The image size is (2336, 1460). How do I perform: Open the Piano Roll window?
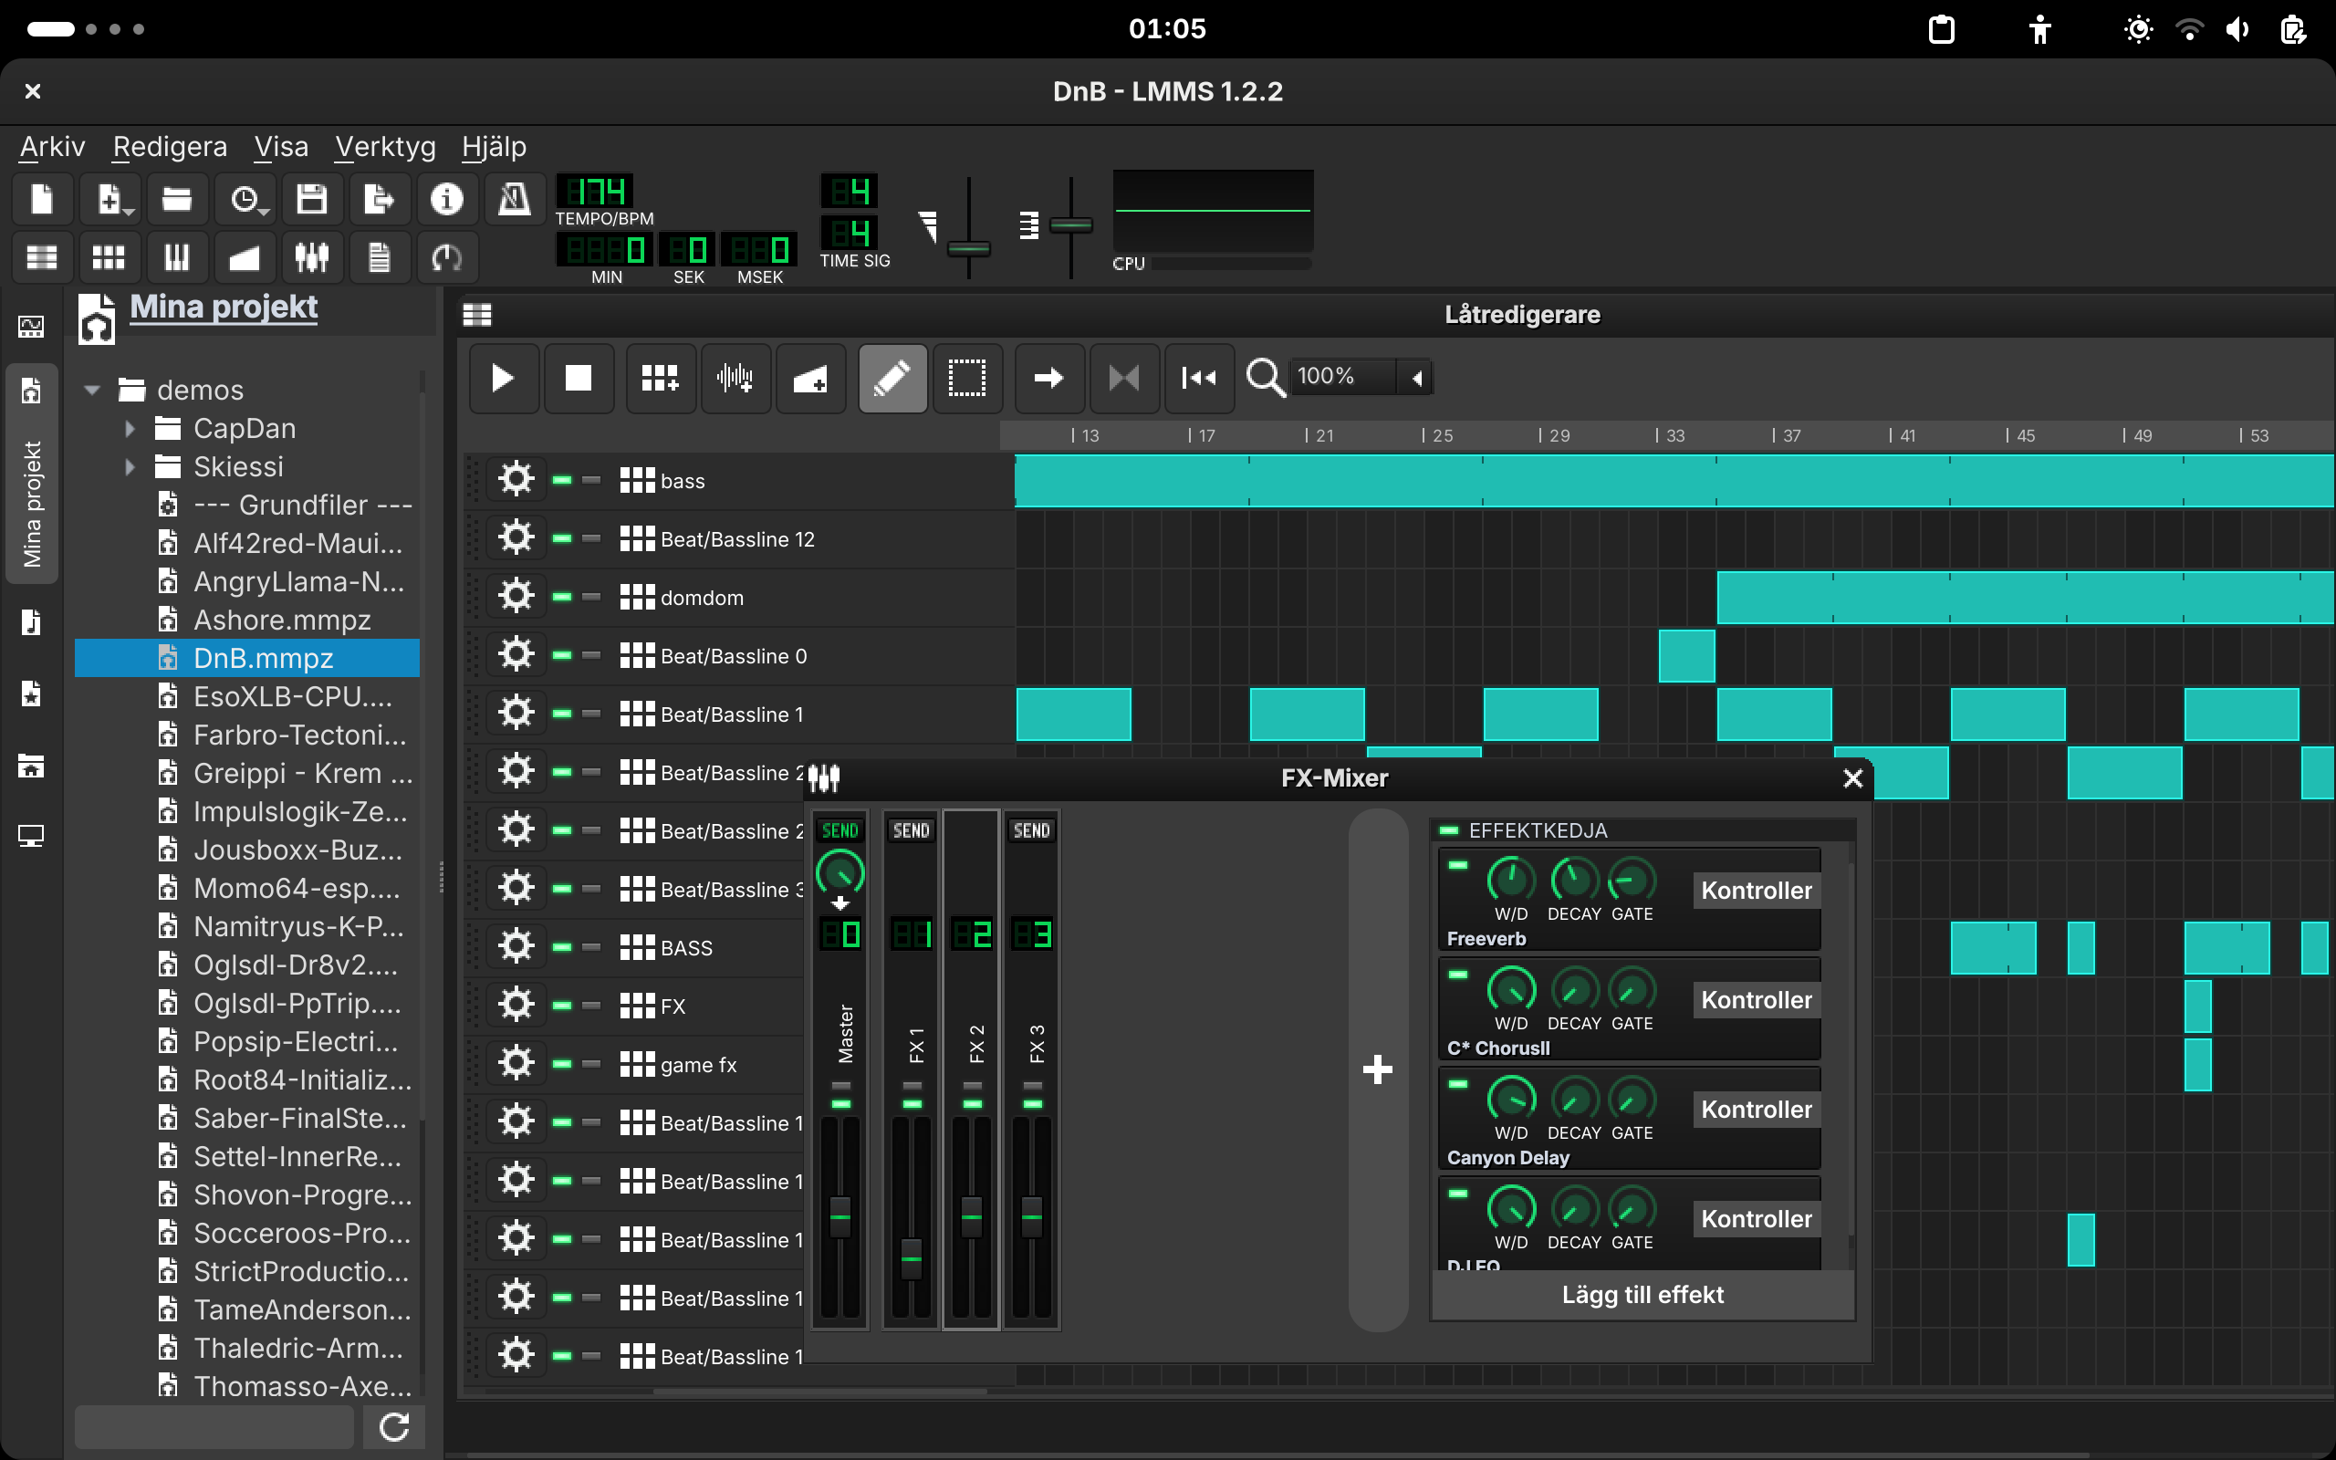click(177, 258)
